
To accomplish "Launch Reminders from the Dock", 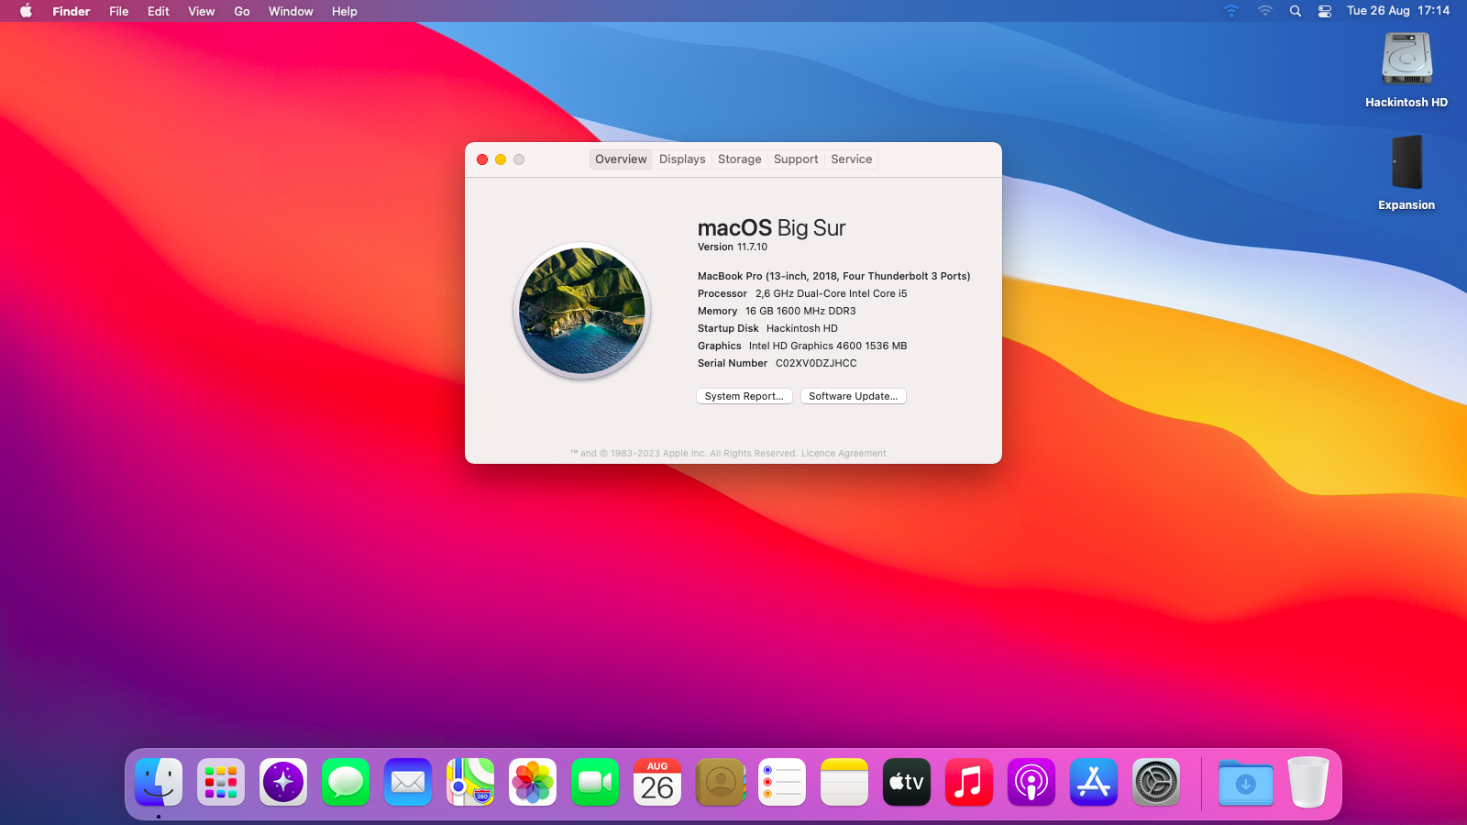I will point(782,782).
